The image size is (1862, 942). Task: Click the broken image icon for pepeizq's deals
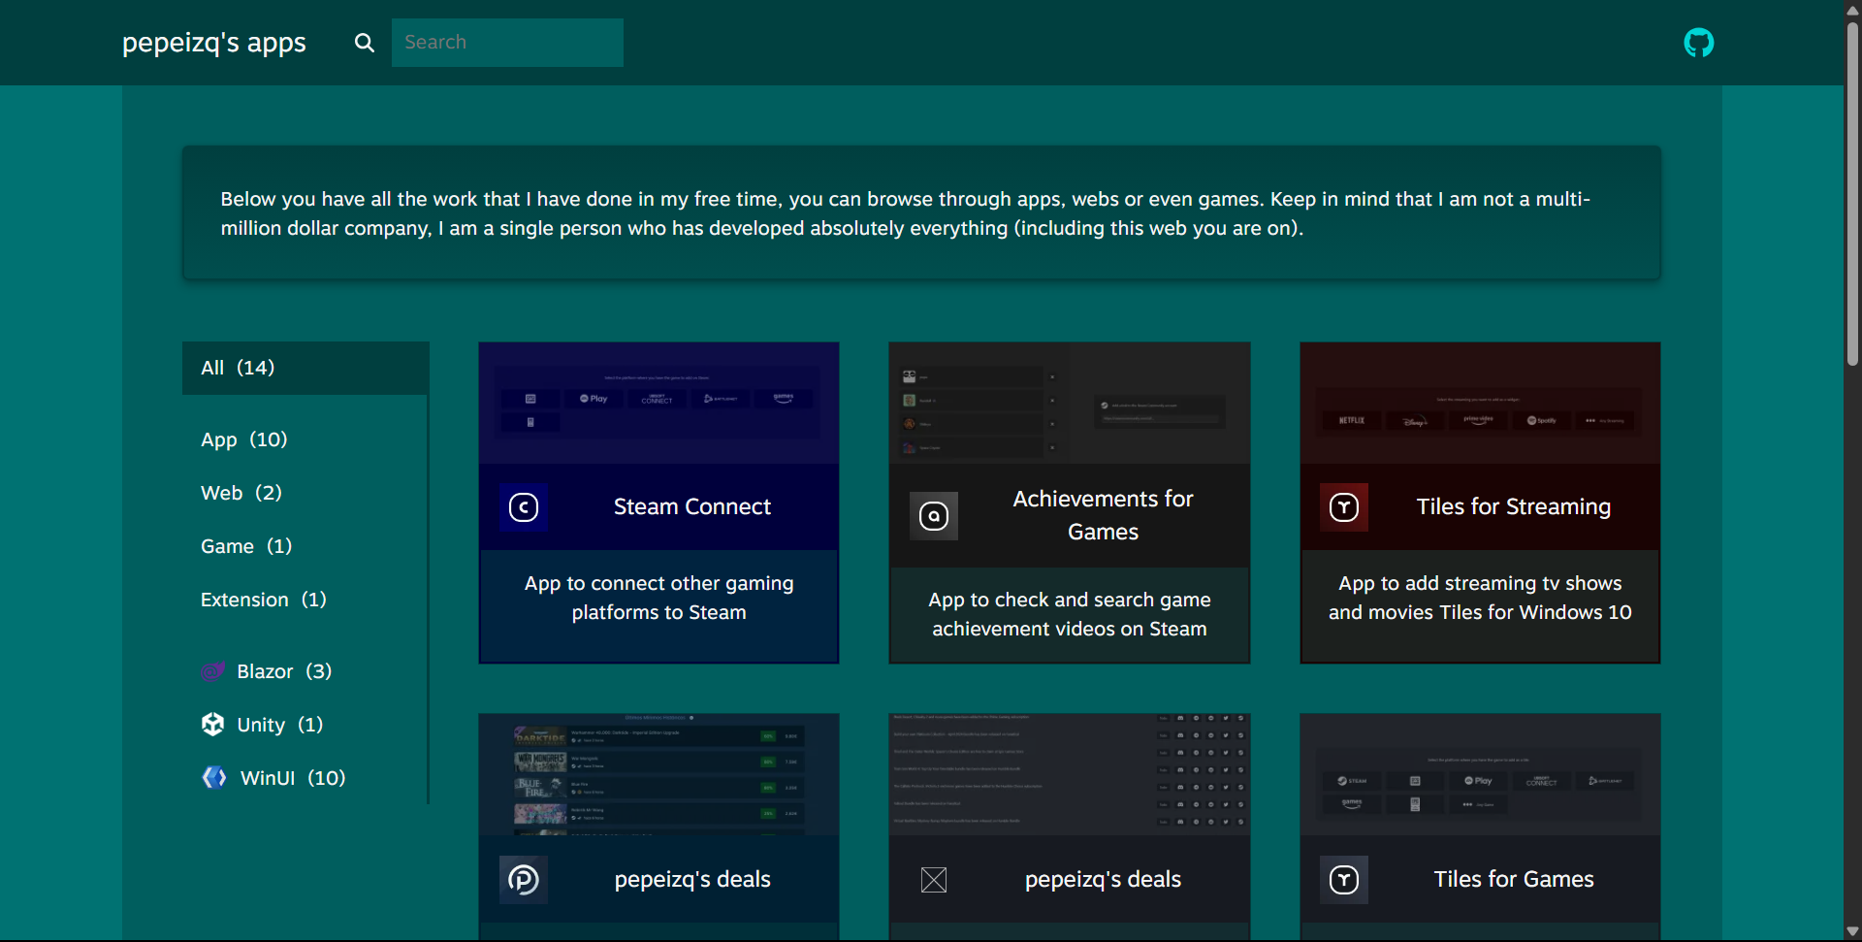pyautogui.click(x=934, y=880)
